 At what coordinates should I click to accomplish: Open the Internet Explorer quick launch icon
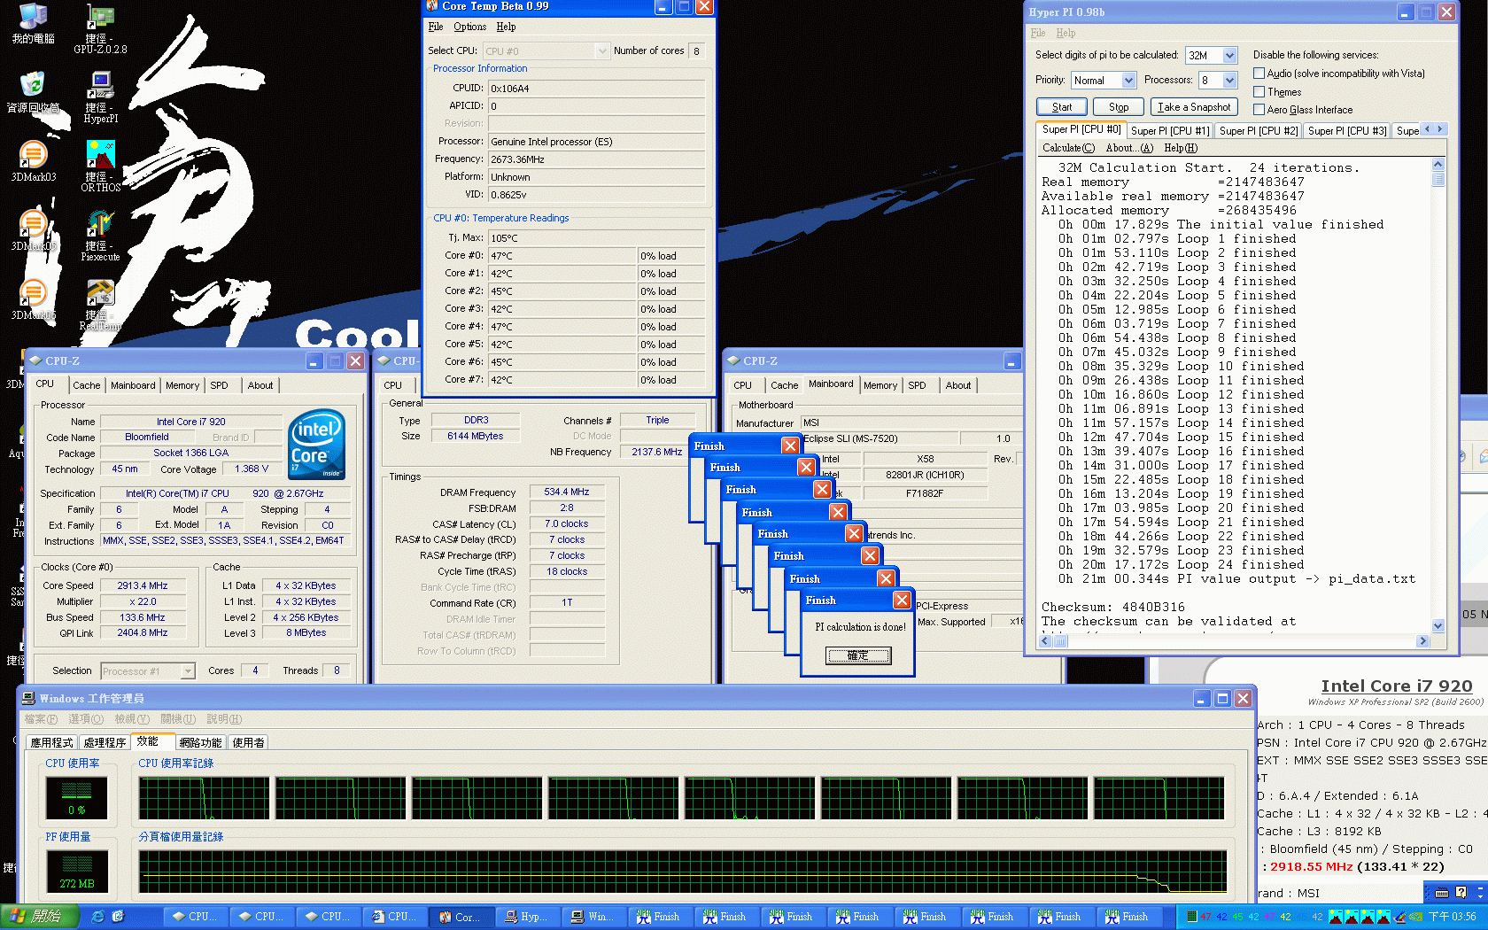pyautogui.click(x=97, y=917)
